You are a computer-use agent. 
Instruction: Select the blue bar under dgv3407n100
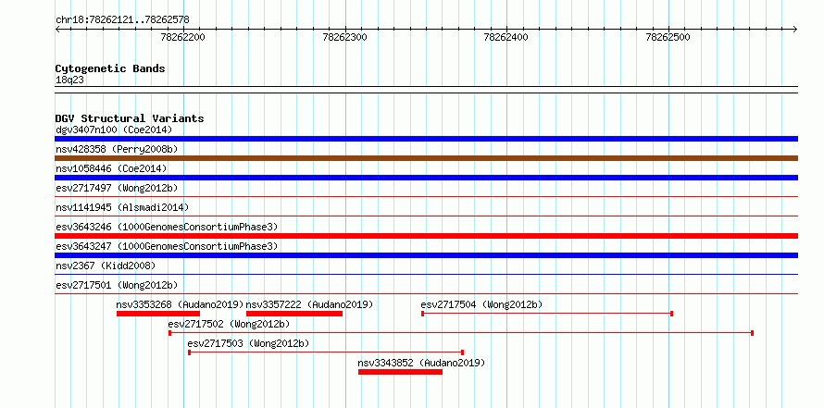[426, 139]
